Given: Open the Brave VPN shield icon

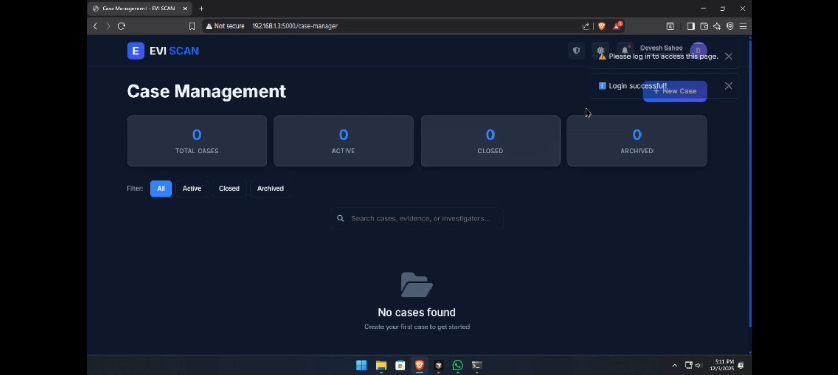Looking at the screenshot, I should (730, 26).
